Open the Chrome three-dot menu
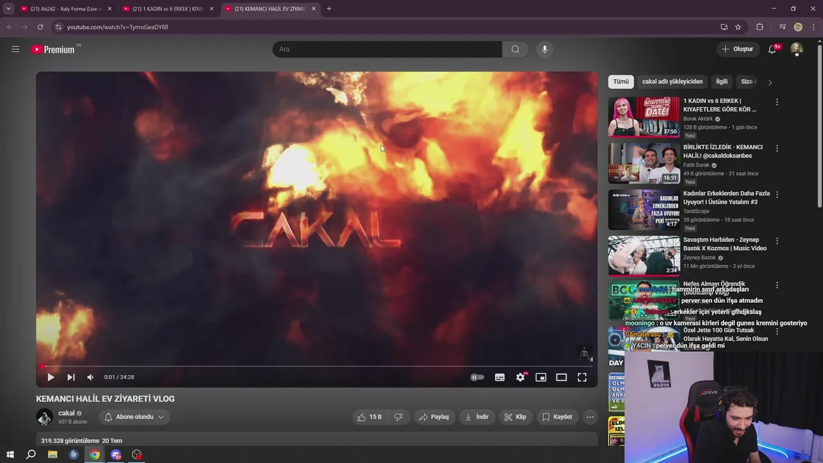 coord(813,27)
